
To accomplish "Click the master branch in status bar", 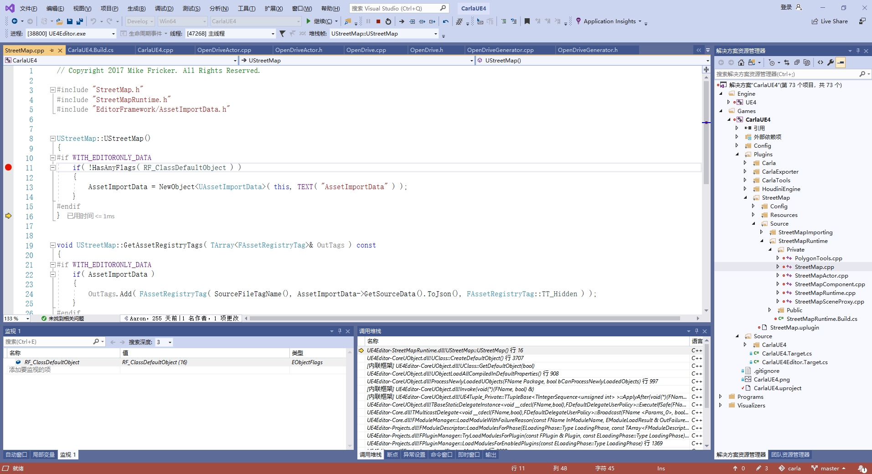I will click(829, 468).
